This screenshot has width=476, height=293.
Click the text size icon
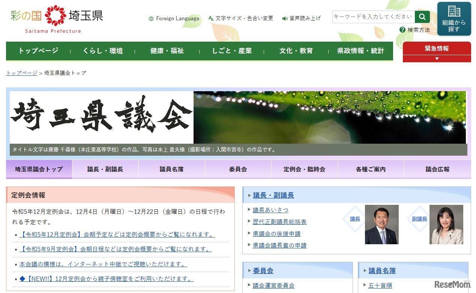[x=211, y=18]
